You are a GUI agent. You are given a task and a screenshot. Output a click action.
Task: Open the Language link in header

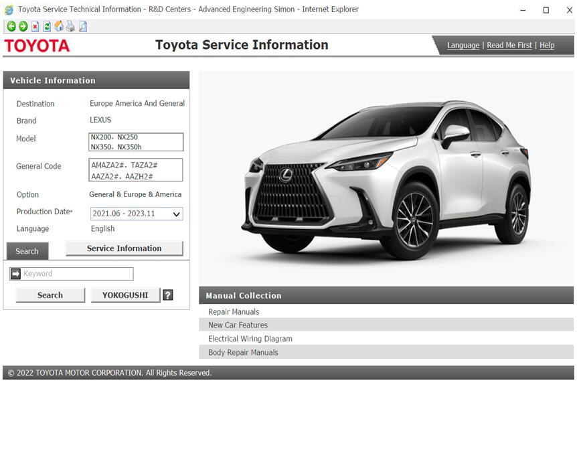coord(463,46)
